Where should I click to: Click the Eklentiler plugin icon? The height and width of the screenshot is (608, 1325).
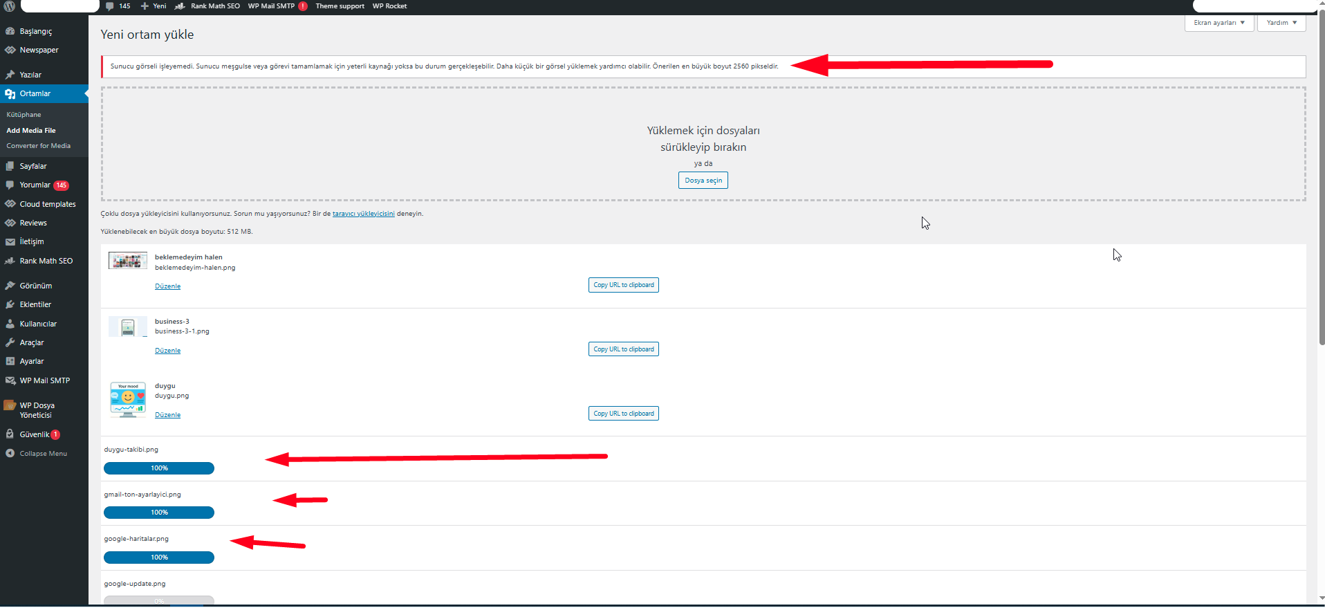click(10, 305)
